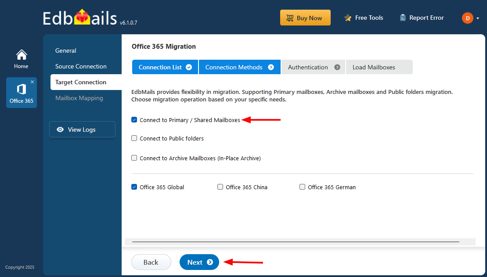The height and width of the screenshot is (277, 487).
Task: Click the Buy Now button
Action: [305, 18]
